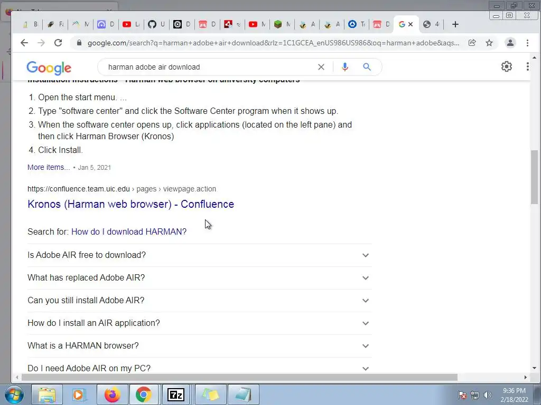541x405 pixels.
Task: Click the horizontal scrollbar thumb
Action: [x=239, y=378]
